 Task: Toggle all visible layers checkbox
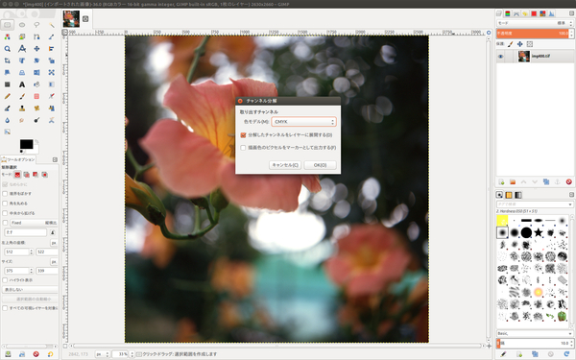point(5,308)
